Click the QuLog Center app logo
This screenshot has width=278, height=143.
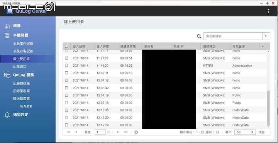tap(10, 11)
